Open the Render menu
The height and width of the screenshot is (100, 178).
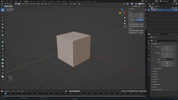pos(11,1)
